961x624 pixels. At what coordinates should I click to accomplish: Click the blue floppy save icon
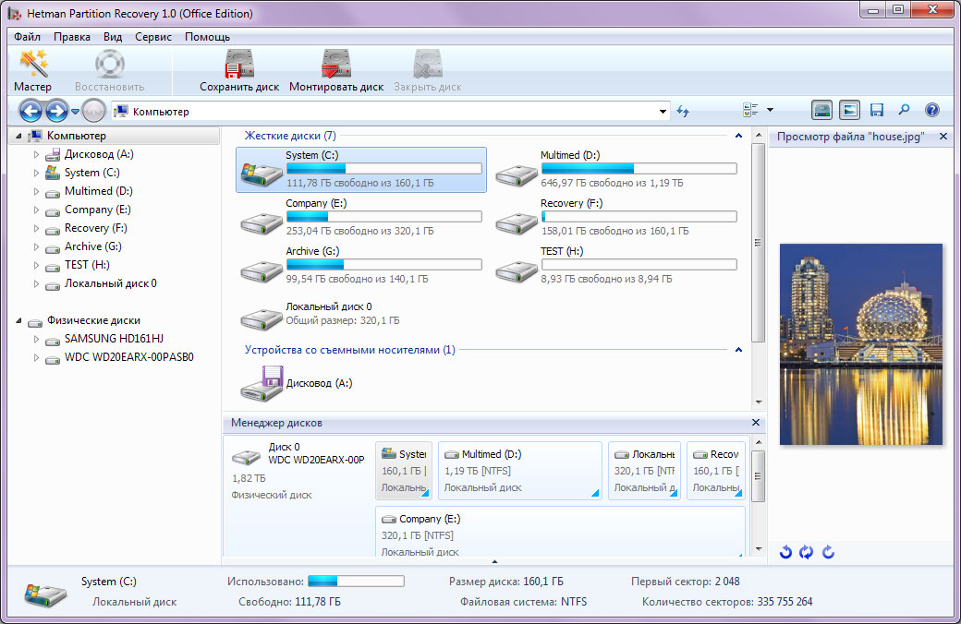click(877, 110)
